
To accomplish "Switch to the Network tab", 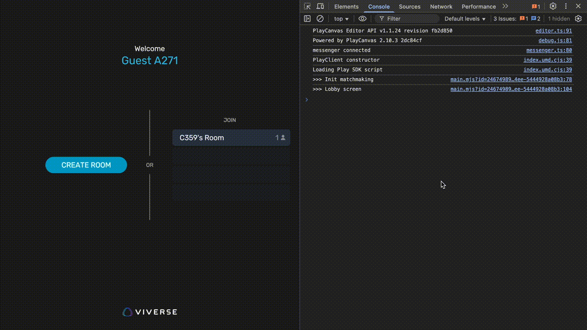I will pos(441,6).
